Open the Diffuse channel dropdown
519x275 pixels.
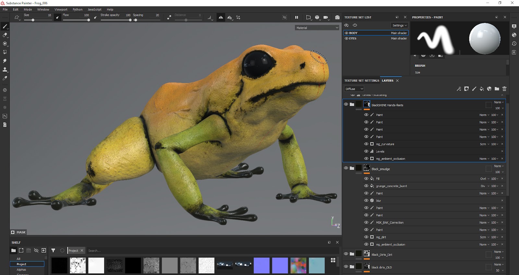click(354, 89)
